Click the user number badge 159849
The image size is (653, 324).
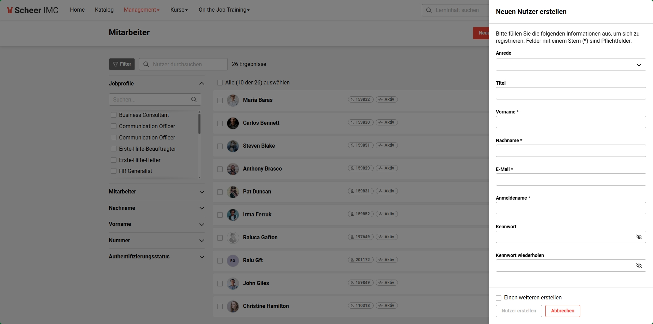tap(361, 283)
